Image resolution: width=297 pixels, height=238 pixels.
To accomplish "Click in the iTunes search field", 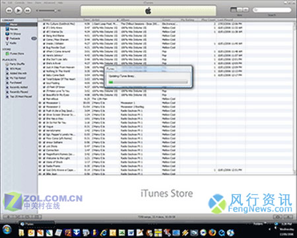I will pyautogui.click(x=272, y=10).
